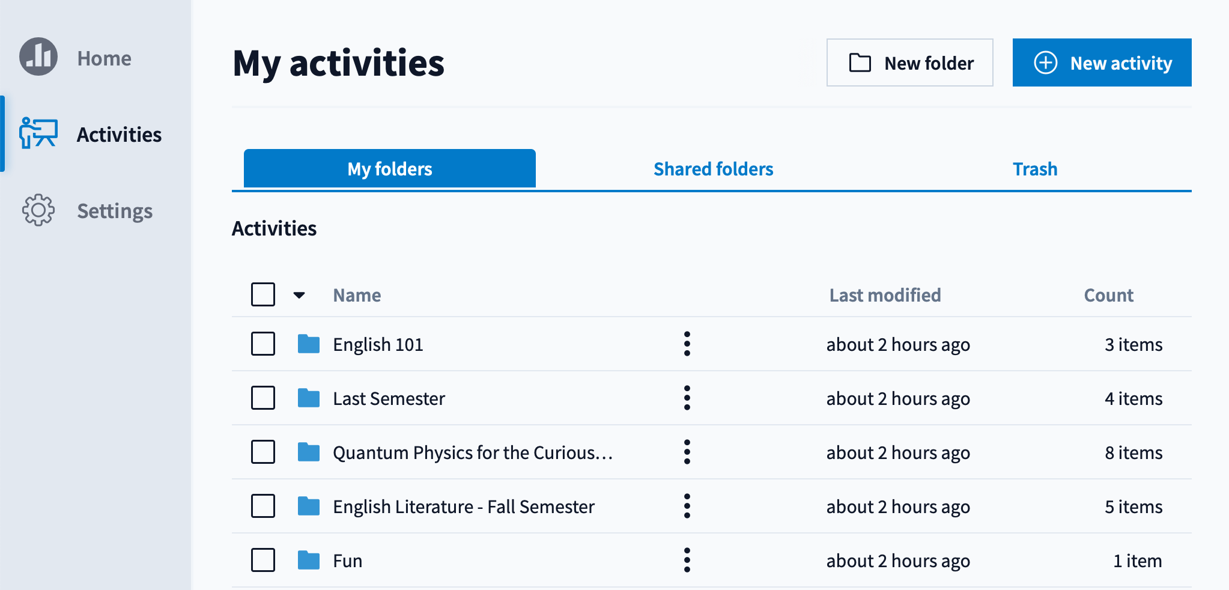Click the folder icon beside English 101
The width and height of the screenshot is (1229, 590).
point(309,344)
